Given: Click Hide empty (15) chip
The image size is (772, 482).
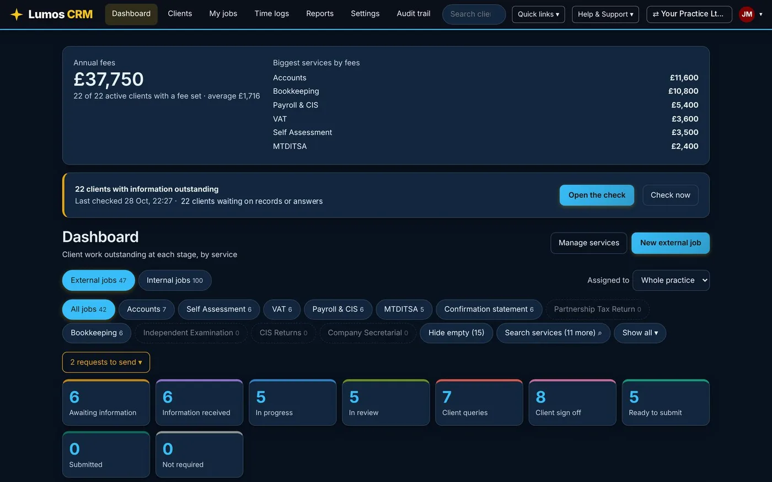Looking at the screenshot, I should [456, 333].
